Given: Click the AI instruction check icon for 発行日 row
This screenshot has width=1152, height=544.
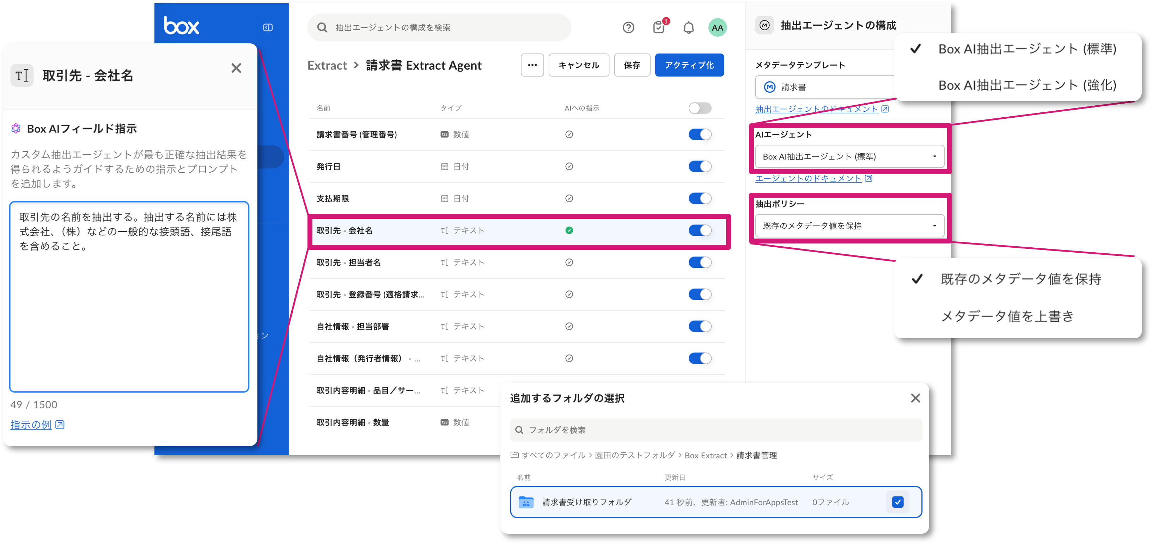Looking at the screenshot, I should click(x=569, y=166).
